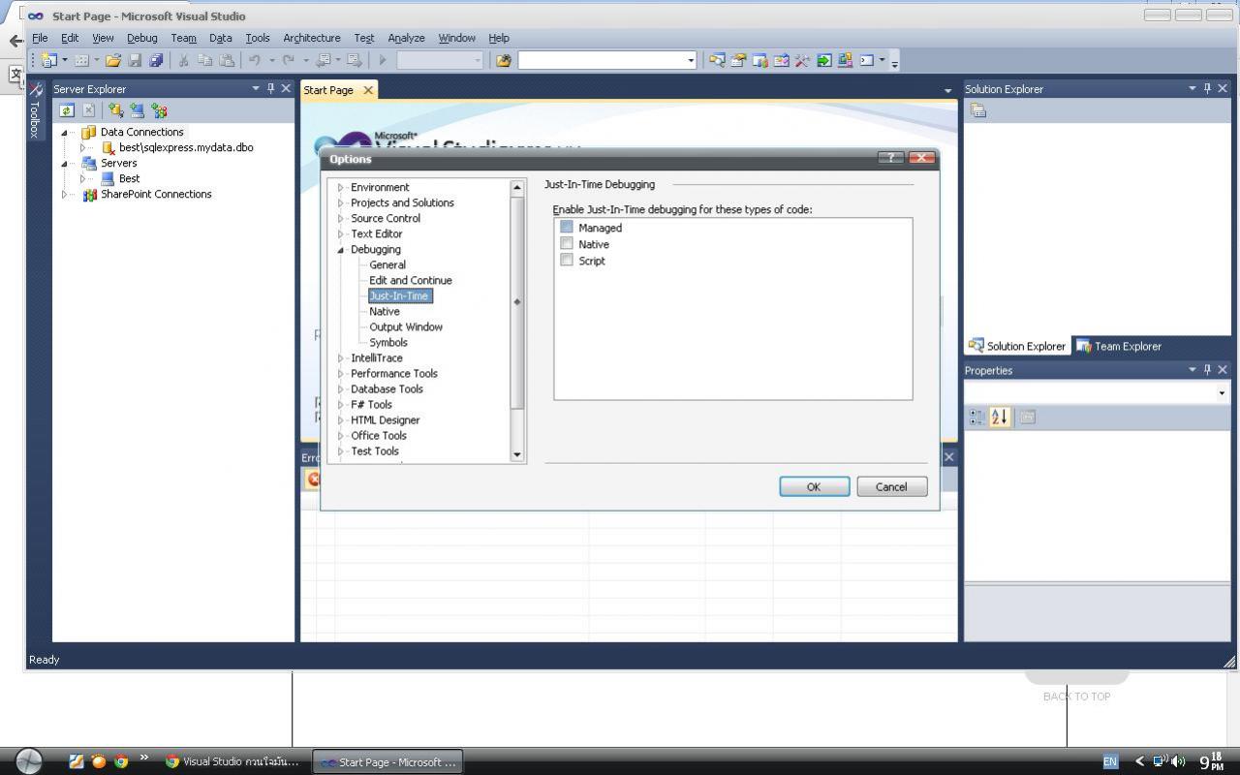Collapse Data Connections in Server Explorer
This screenshot has height=775, width=1240.
click(65, 132)
